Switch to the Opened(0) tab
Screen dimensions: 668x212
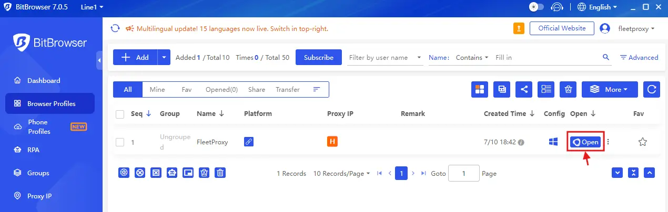[221, 90]
